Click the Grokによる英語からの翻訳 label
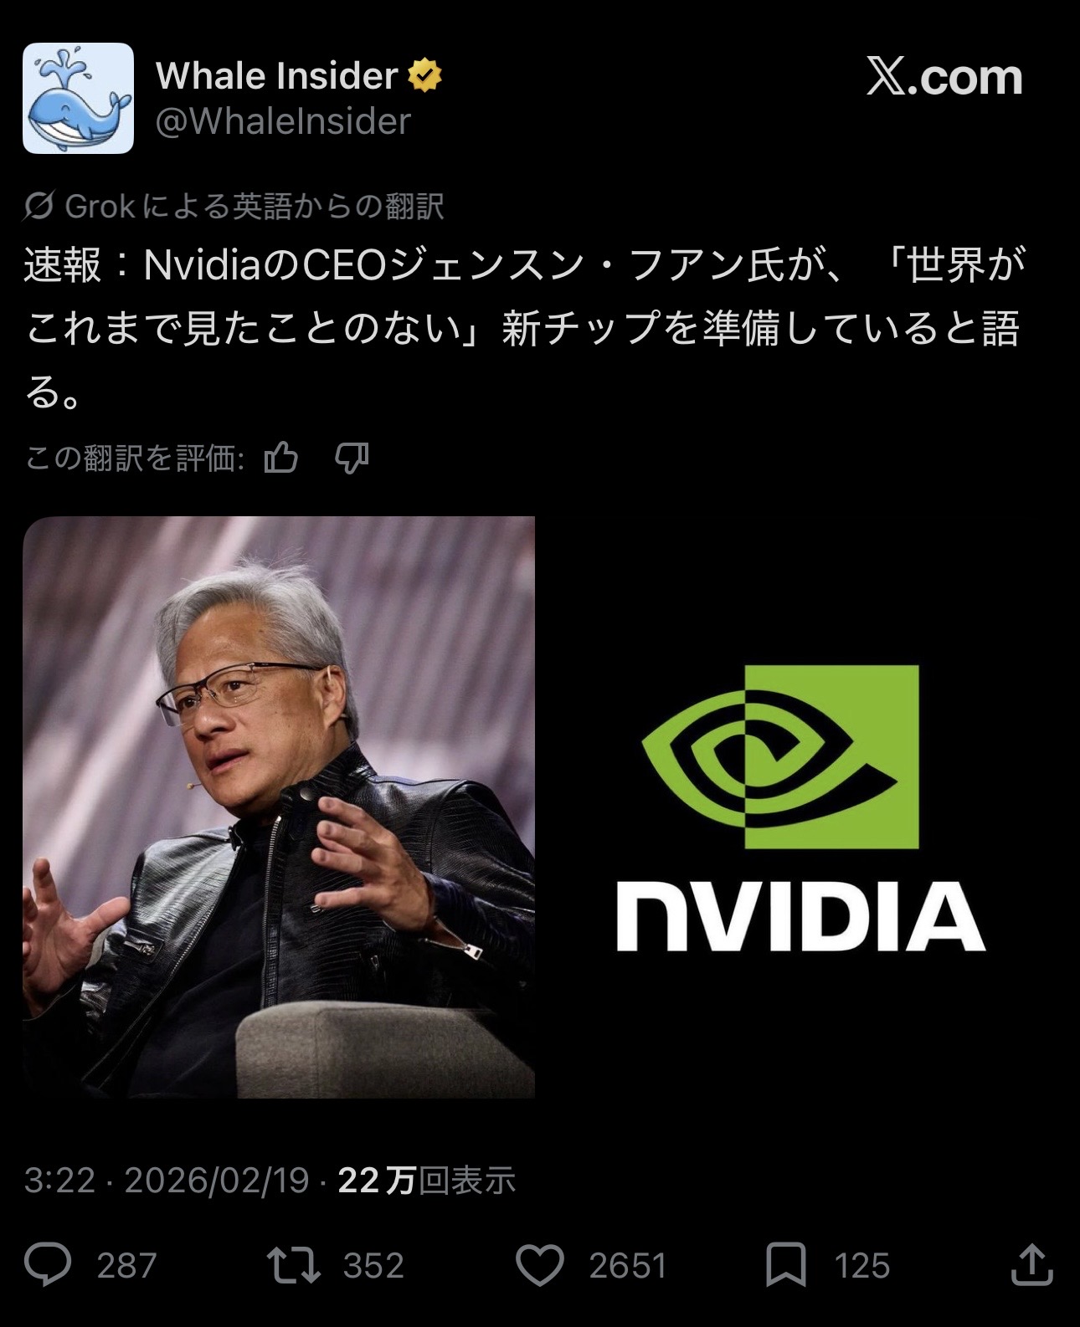 tap(254, 206)
